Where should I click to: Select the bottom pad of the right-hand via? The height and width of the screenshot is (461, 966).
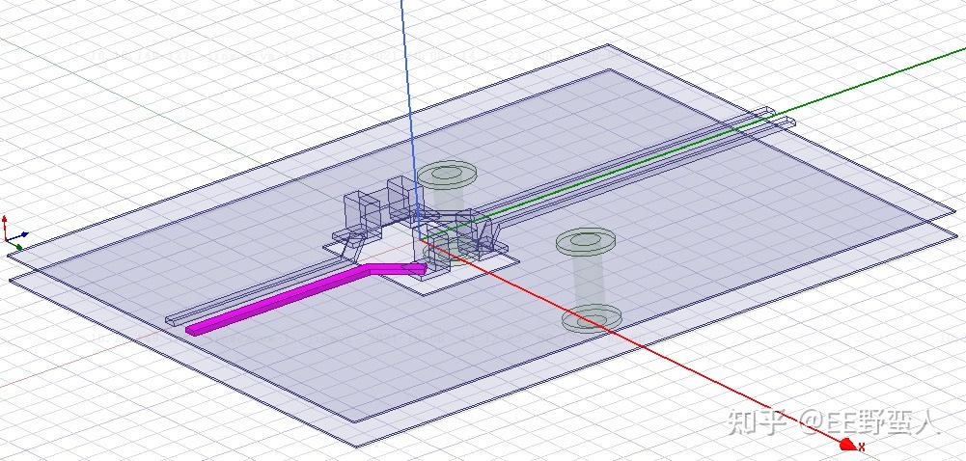click(592, 317)
